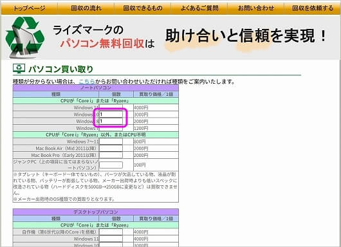Image resolution: width=341 pixels, height=247 pixels.
Task: Follow the こちら inquiry link
Action: coord(87,82)
